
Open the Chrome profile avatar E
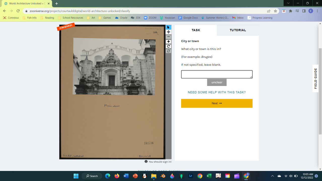pos(311,11)
